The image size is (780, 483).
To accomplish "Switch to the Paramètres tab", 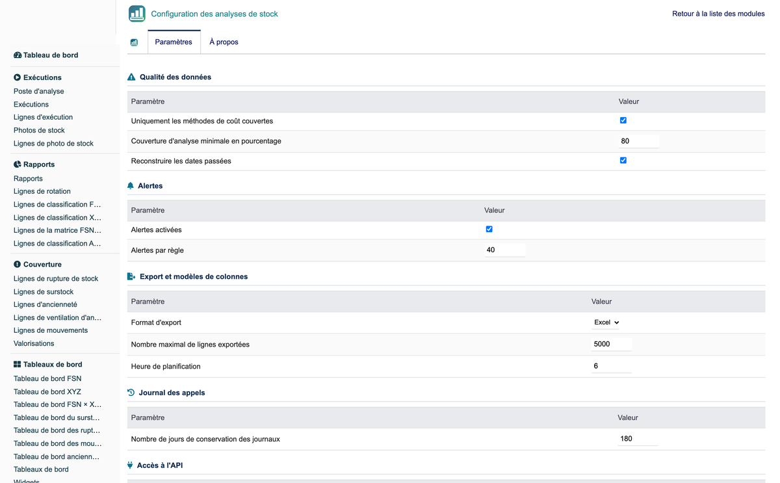I will tap(174, 42).
